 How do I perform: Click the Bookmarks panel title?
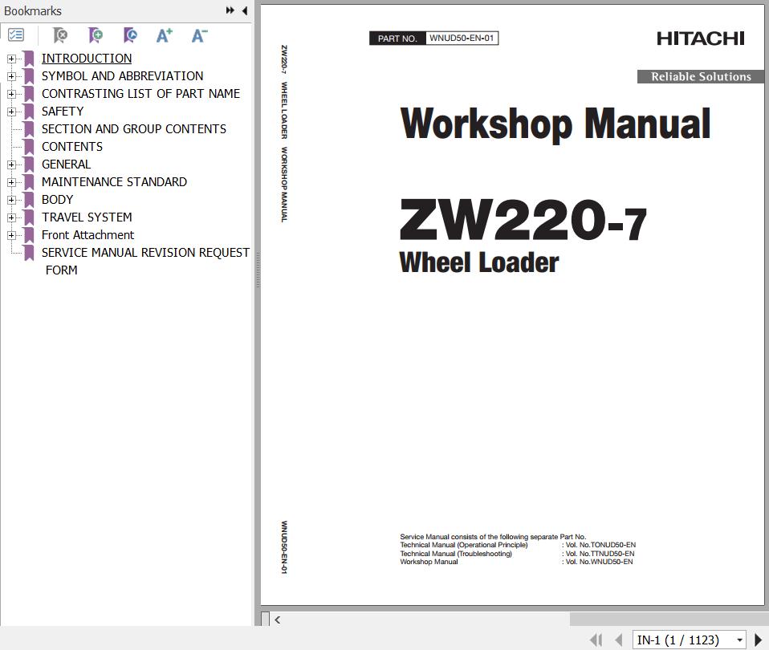pos(33,10)
